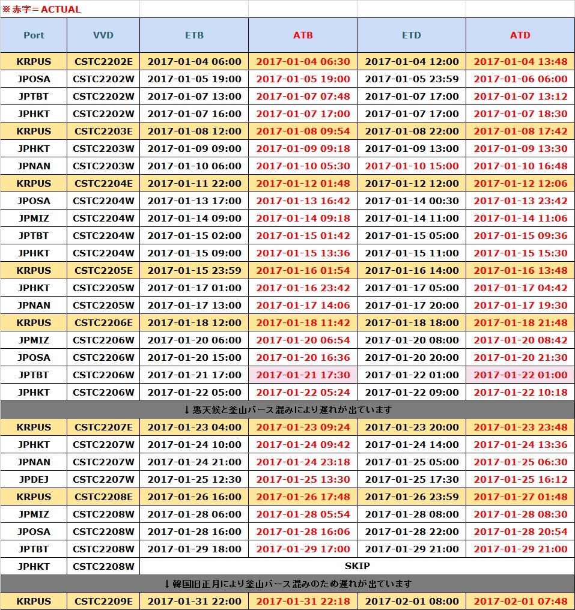Click ATD value 2017-01-04 13:48
This screenshot has width=575, height=610.
click(x=520, y=61)
